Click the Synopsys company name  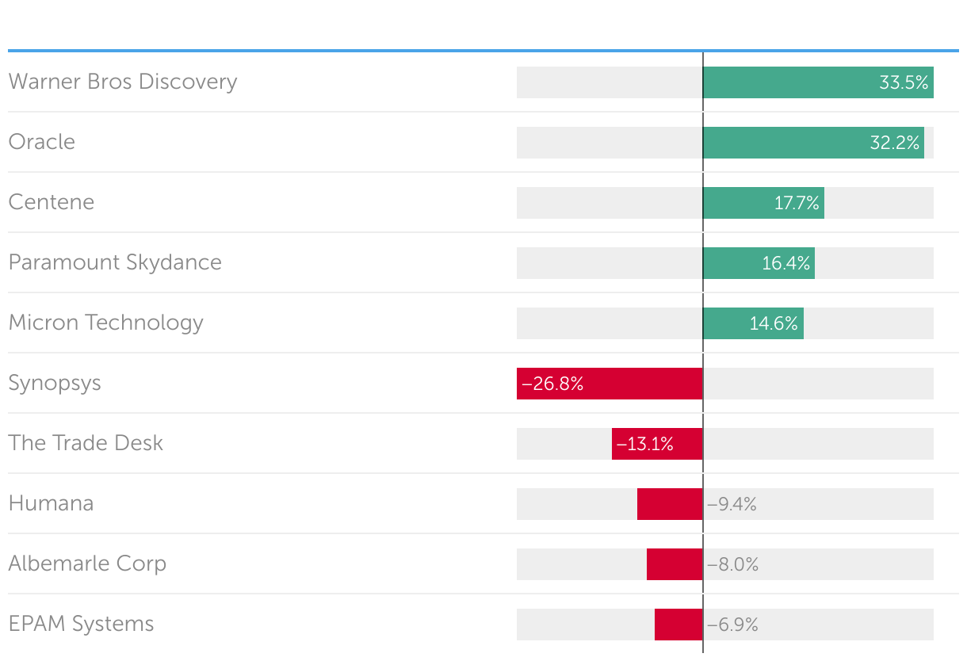pyautogui.click(x=55, y=383)
